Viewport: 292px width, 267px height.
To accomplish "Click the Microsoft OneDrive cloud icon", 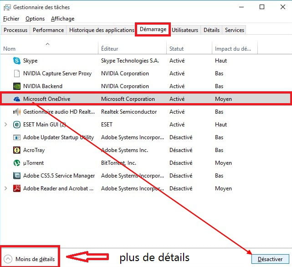I will click(17, 99).
